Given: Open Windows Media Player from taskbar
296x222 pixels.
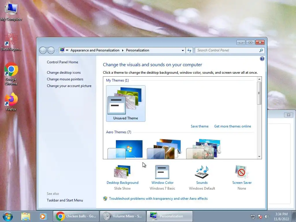Looking at the screenshot, I should [43, 216].
